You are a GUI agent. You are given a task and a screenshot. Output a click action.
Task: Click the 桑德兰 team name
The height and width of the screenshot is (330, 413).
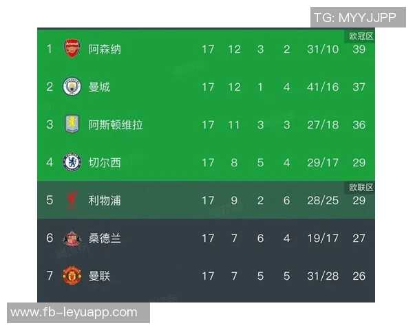pos(105,239)
